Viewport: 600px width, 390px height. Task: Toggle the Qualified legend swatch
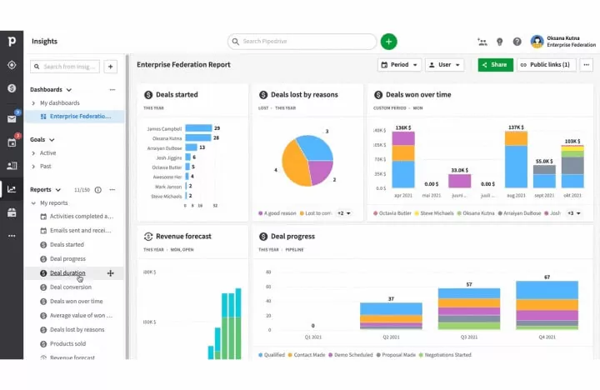pos(261,355)
